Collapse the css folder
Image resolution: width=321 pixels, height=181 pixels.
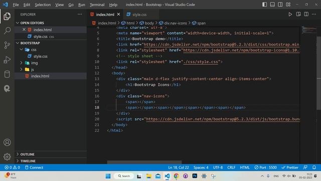click(21, 49)
